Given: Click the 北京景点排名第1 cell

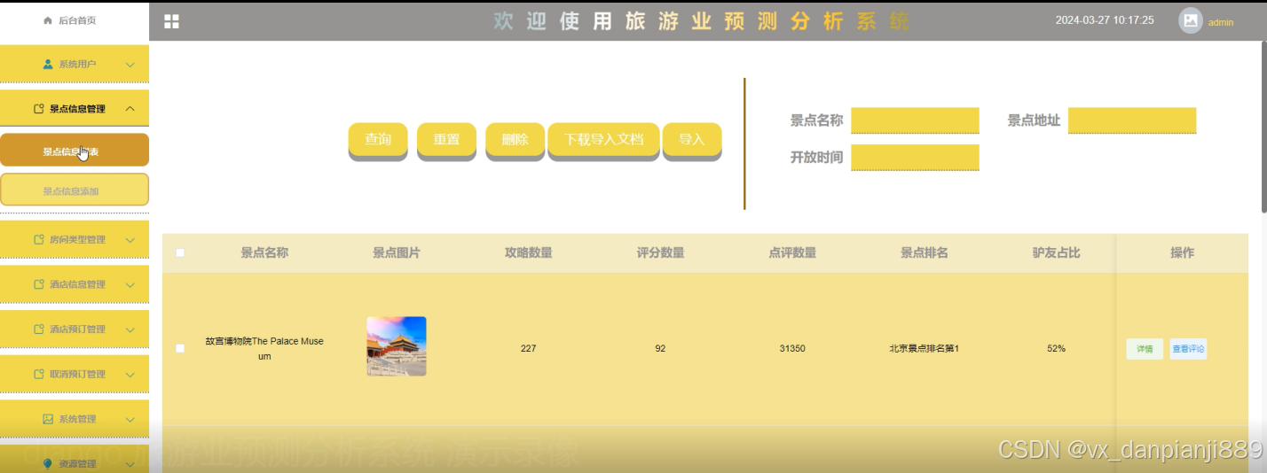Looking at the screenshot, I should [x=925, y=348].
